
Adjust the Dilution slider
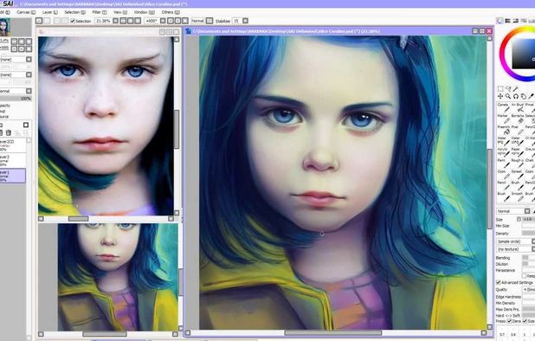[x=529, y=264]
